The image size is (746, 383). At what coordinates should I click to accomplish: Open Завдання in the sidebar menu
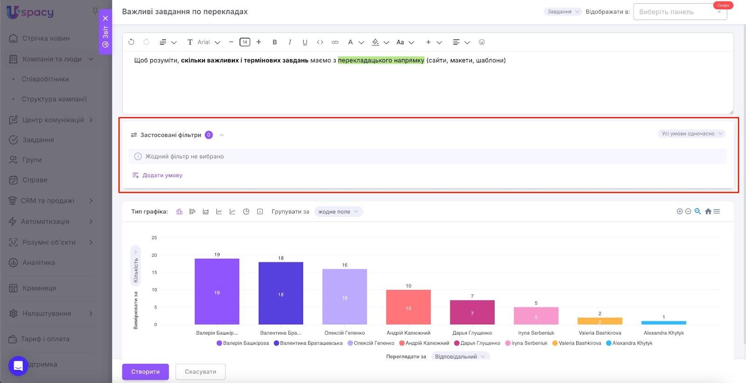(38, 140)
